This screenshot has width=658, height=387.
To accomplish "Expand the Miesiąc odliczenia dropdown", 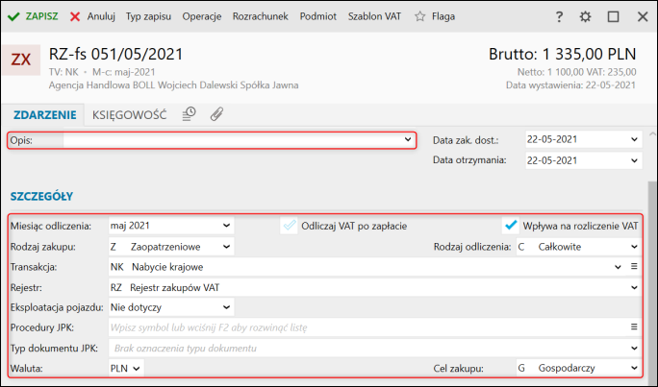I will click(x=226, y=226).
